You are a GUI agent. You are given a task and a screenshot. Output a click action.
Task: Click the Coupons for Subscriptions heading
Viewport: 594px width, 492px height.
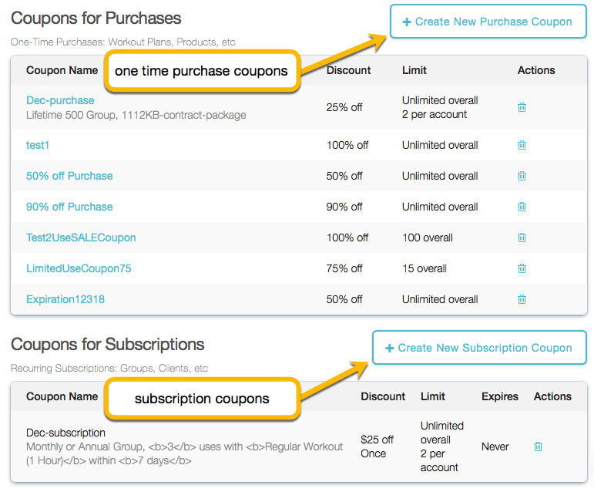(x=108, y=344)
